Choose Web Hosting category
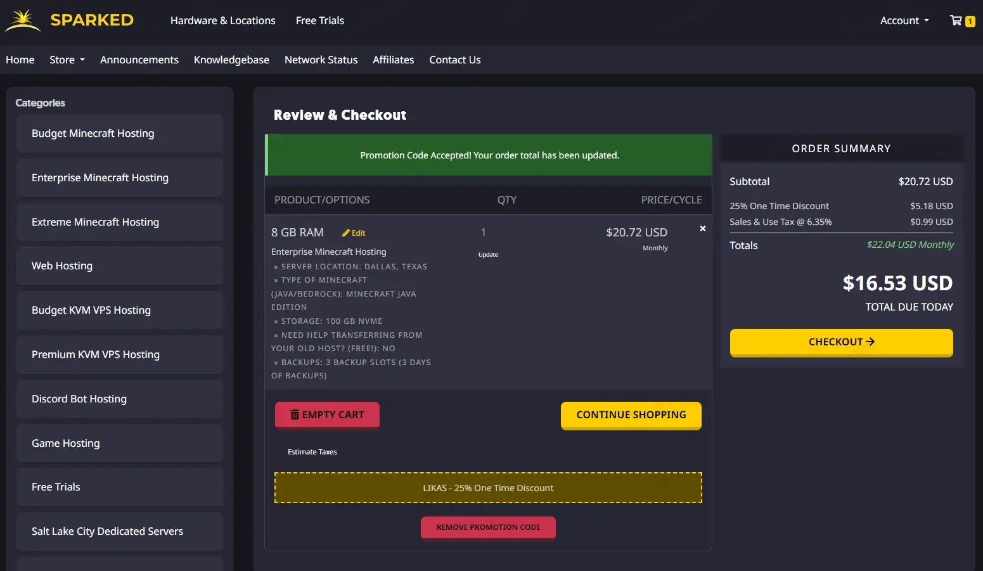Screen dimensions: 983x571 120,266
